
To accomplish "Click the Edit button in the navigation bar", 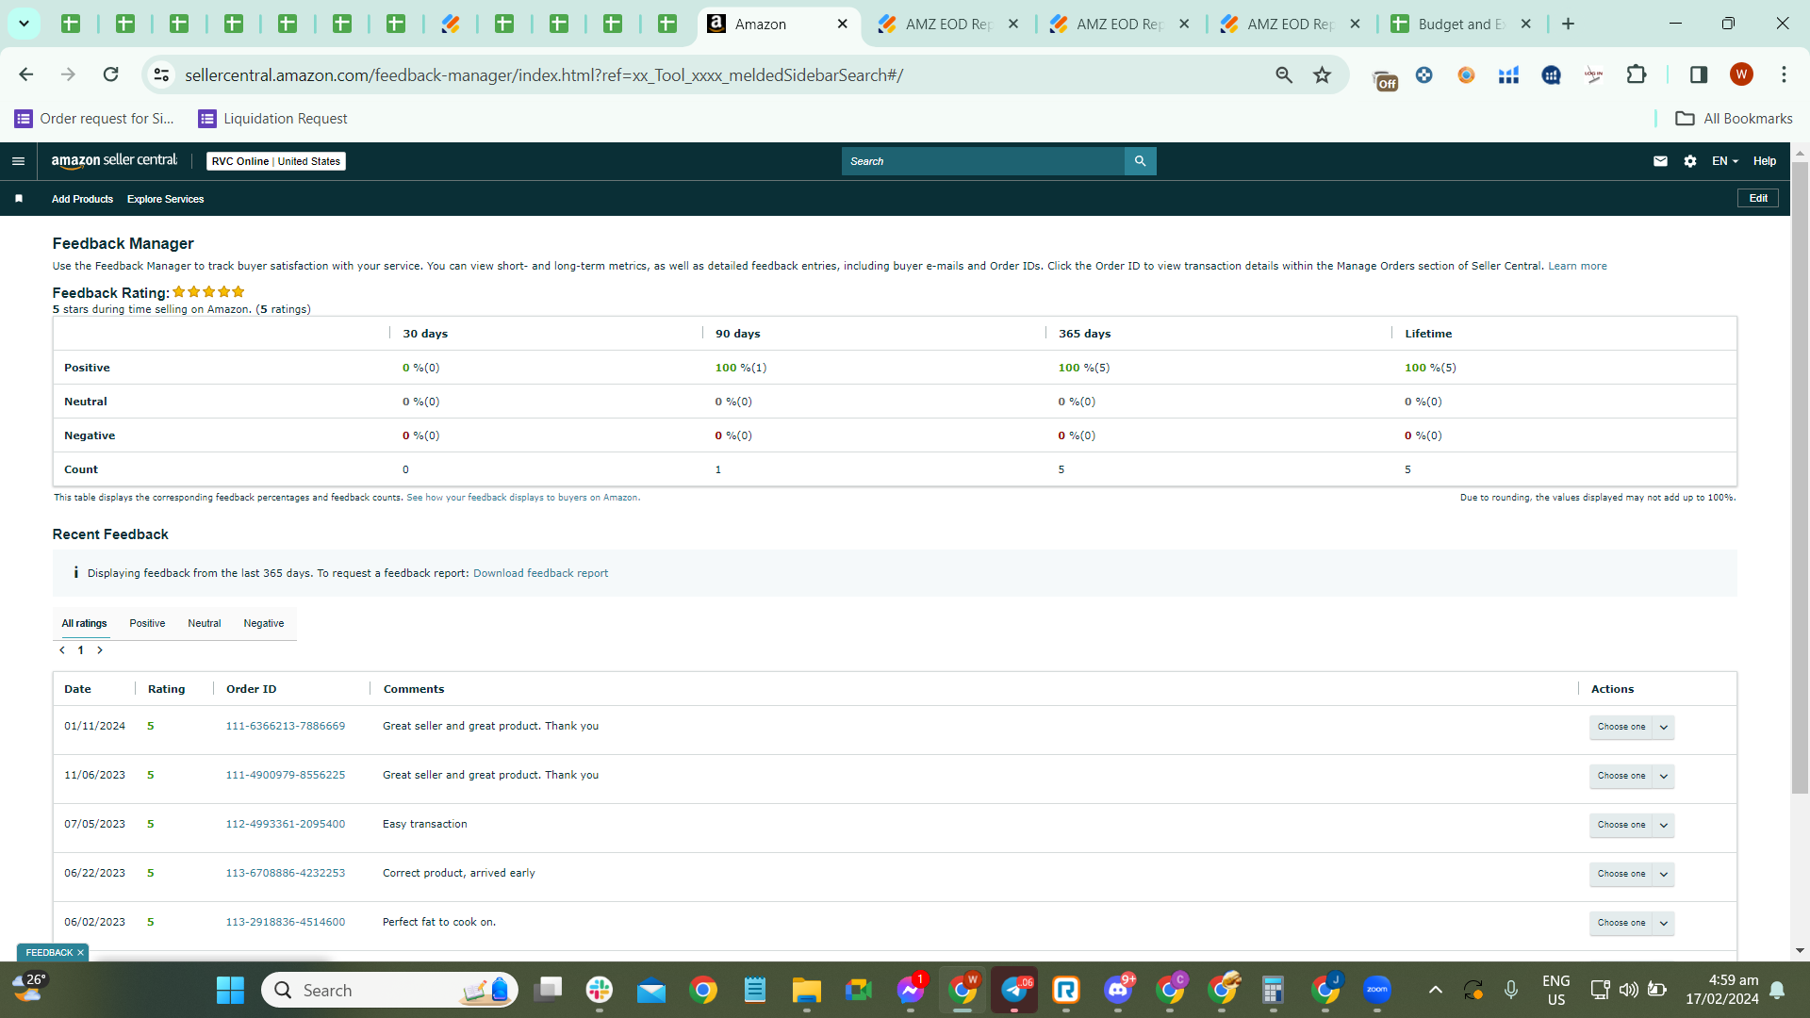I will (x=1758, y=198).
